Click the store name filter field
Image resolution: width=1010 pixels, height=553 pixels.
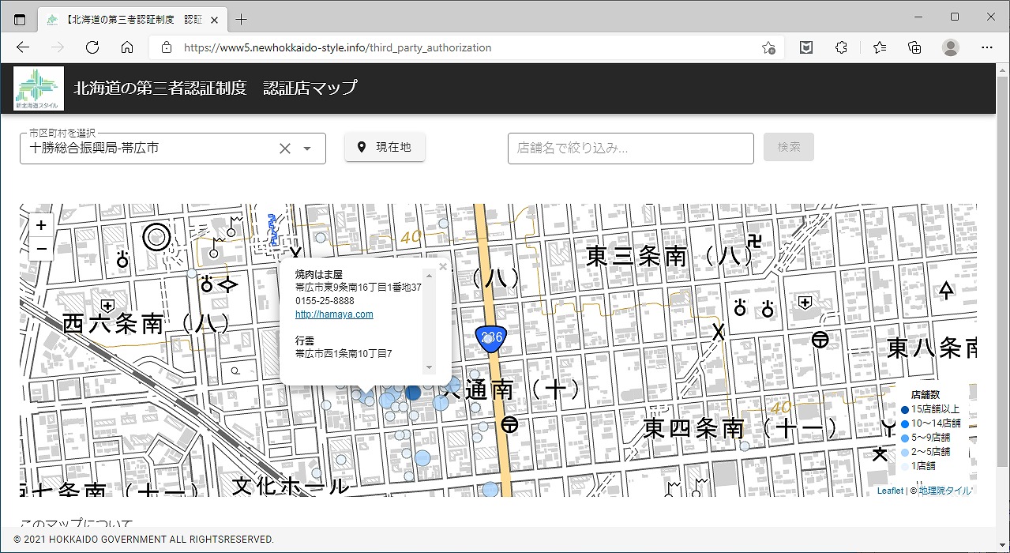[630, 148]
